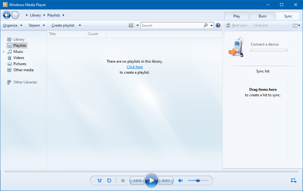303x191 pixels.
Task: Select Library in the navigation tree
Action: [x=19, y=39]
